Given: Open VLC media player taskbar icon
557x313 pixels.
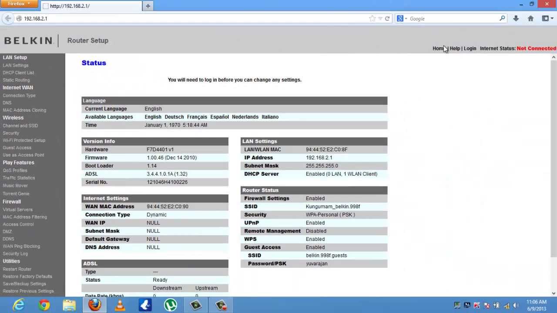Looking at the screenshot, I should [x=120, y=305].
